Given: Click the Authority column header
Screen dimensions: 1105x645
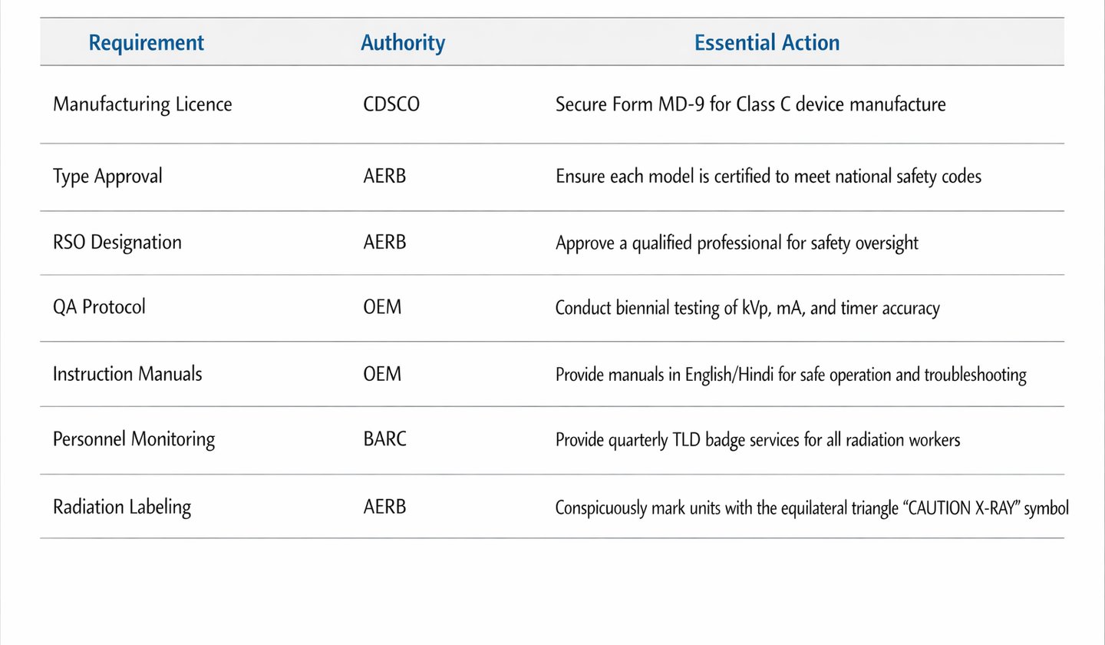Looking at the screenshot, I should [402, 42].
